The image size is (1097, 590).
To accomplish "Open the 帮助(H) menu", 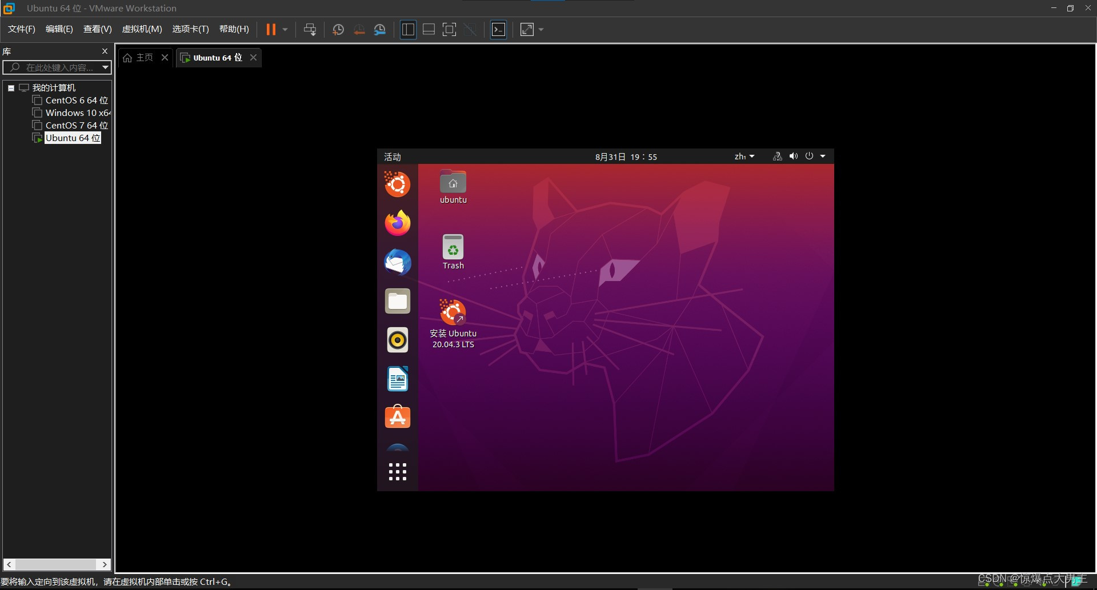I will (x=234, y=29).
